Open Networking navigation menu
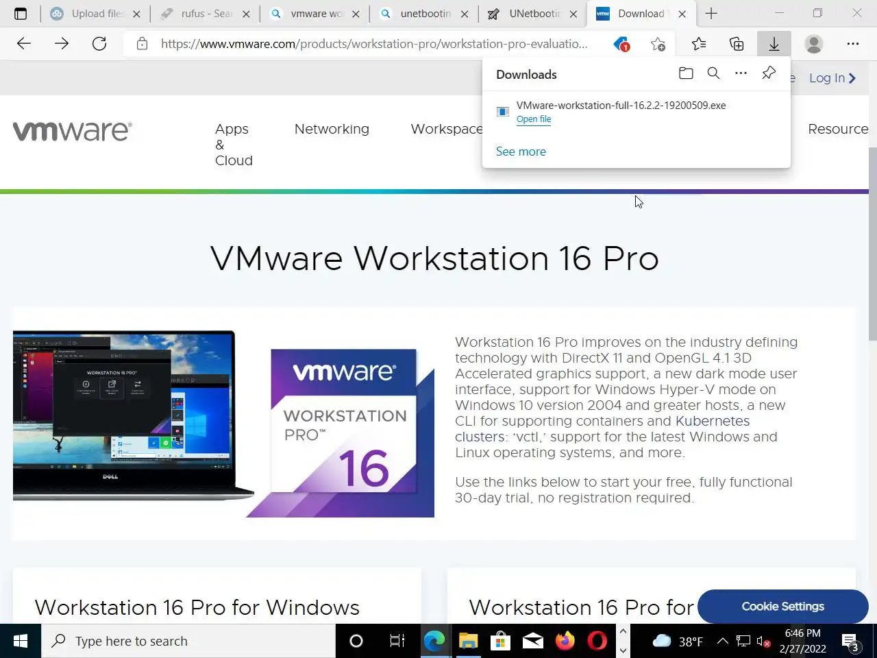This screenshot has width=877, height=658. coord(332,129)
